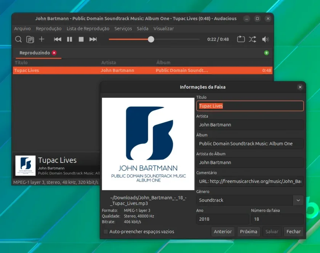
Task: Click the Comentário URL input field
Action: click(250, 181)
